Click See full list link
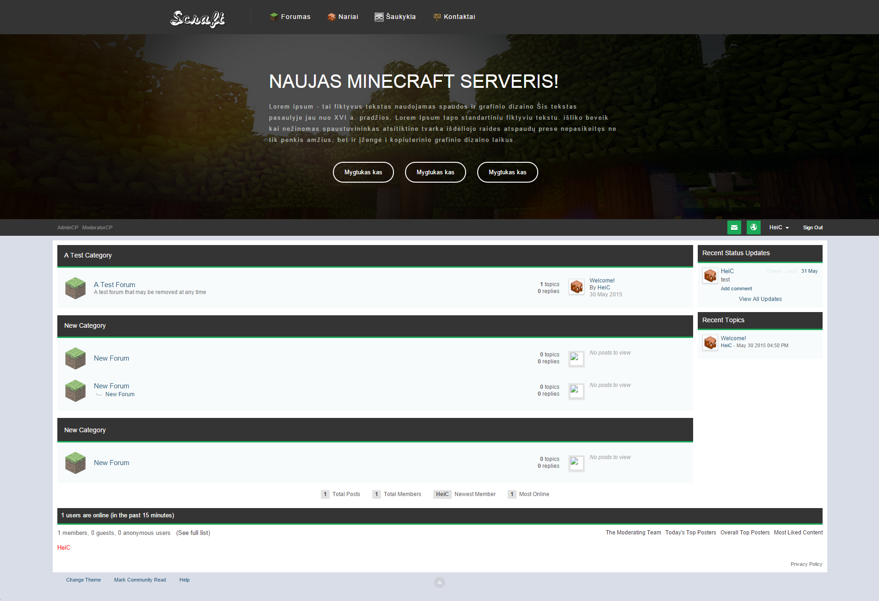Image resolution: width=879 pixels, height=601 pixels. click(x=193, y=533)
